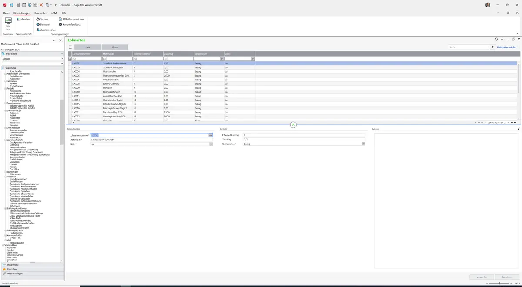The image size is (522, 287).
Task: Open the Kennzeichen filter dropdown in the grid
Action: coord(222,59)
